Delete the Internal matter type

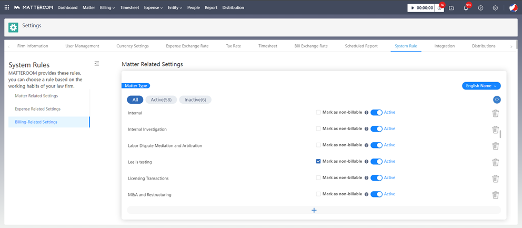[x=495, y=113]
